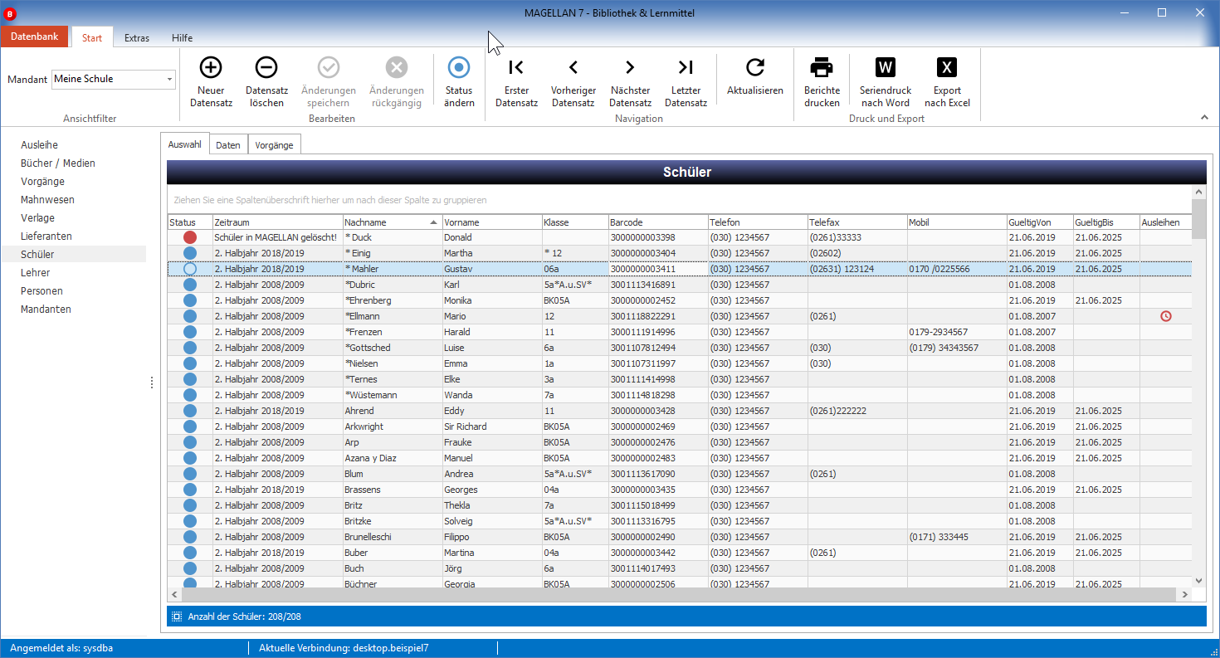Open the Mandant dropdown
Image resolution: width=1220 pixels, height=658 pixels.
pyautogui.click(x=169, y=80)
